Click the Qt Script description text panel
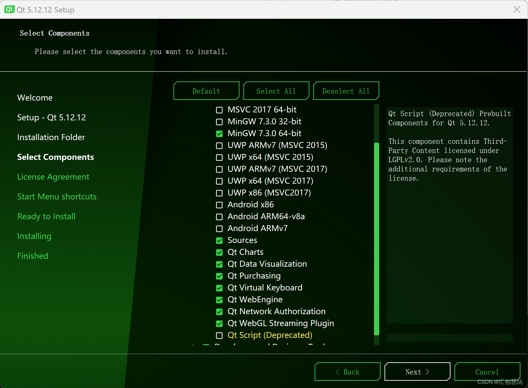Viewport: 528px width, 388px height. [x=450, y=215]
